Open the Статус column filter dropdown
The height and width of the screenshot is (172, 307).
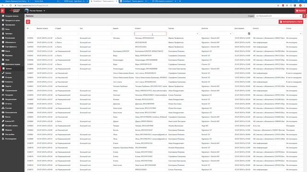click(294, 34)
